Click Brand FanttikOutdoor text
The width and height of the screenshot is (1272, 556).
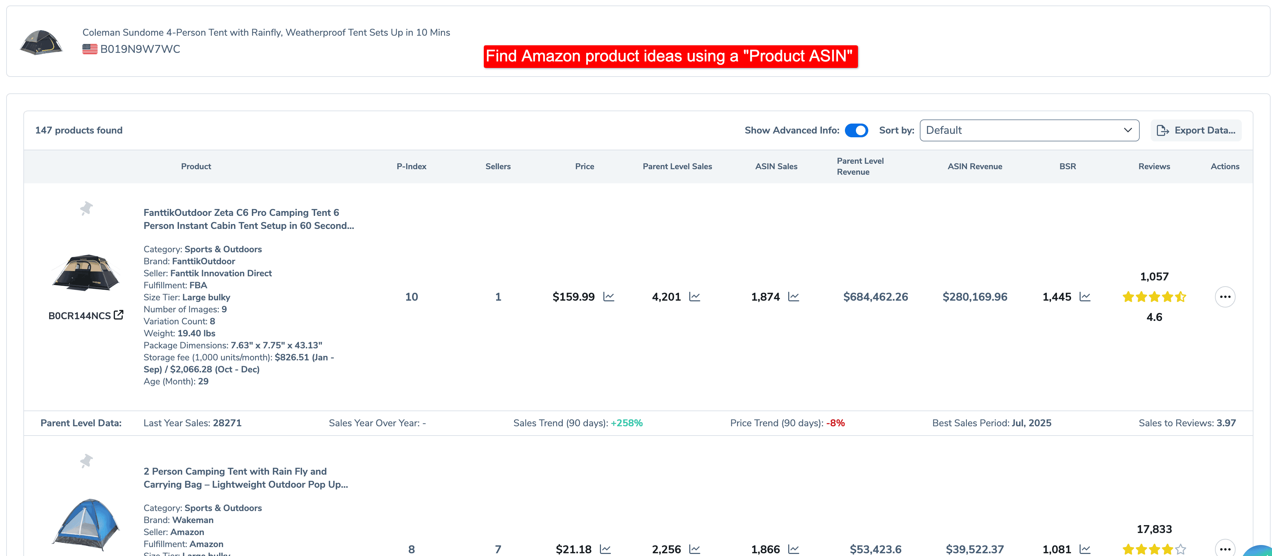189,261
